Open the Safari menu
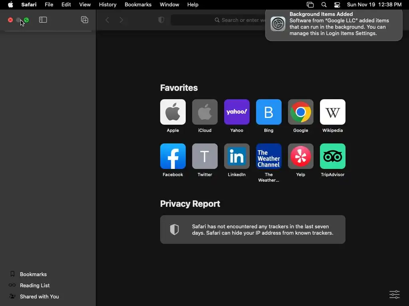 click(29, 5)
